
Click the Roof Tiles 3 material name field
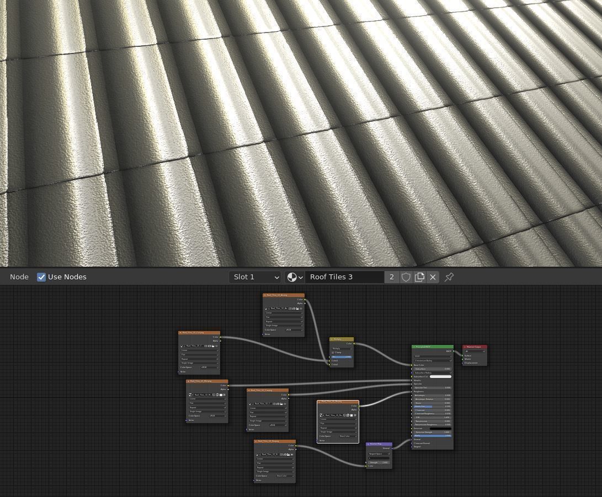344,277
